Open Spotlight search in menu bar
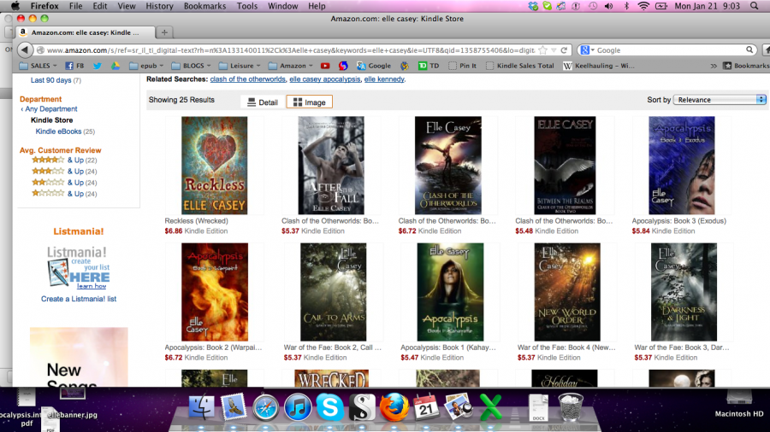 click(x=755, y=6)
